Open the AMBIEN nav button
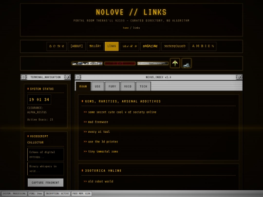 point(203,46)
